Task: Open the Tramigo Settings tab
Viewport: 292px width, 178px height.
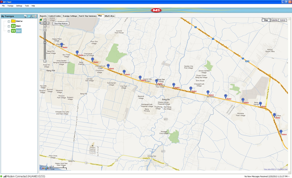Action: coord(70,16)
